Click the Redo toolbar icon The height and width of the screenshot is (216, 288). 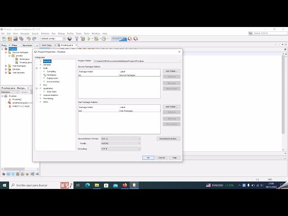[x=34, y=39]
